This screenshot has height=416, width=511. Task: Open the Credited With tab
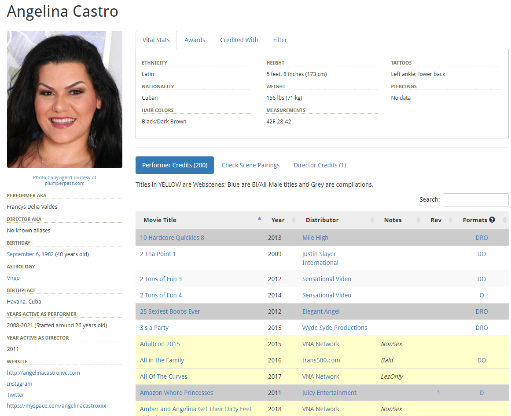[x=239, y=40]
